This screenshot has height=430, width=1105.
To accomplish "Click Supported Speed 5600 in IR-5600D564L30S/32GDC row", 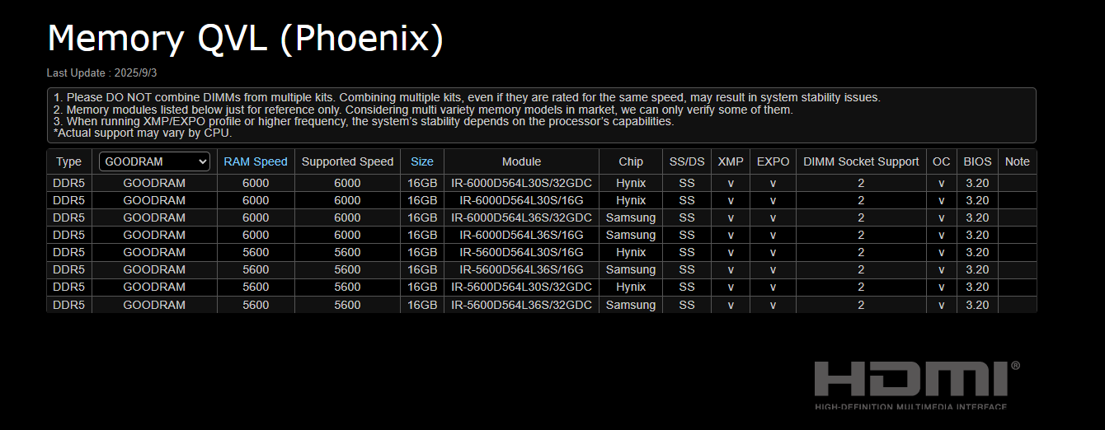I will [x=347, y=287].
